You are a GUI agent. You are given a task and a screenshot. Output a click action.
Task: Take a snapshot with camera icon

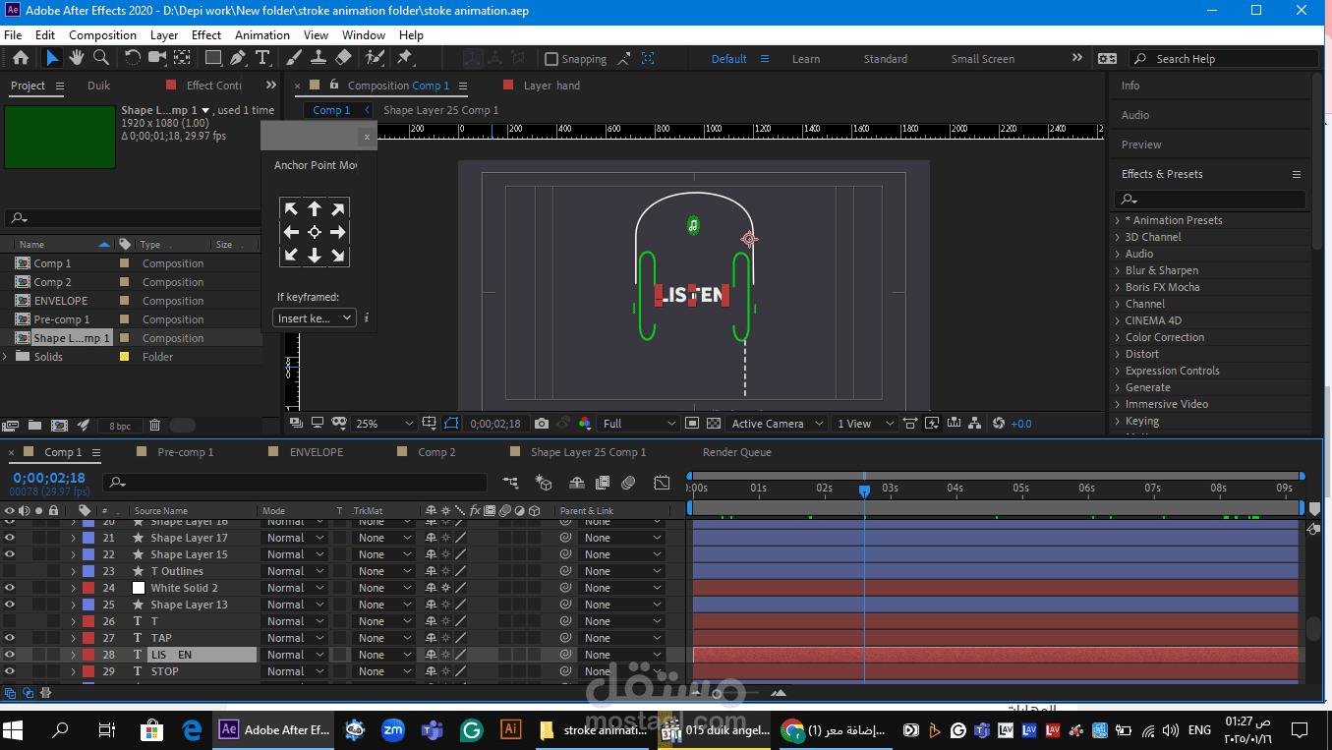pyautogui.click(x=542, y=424)
